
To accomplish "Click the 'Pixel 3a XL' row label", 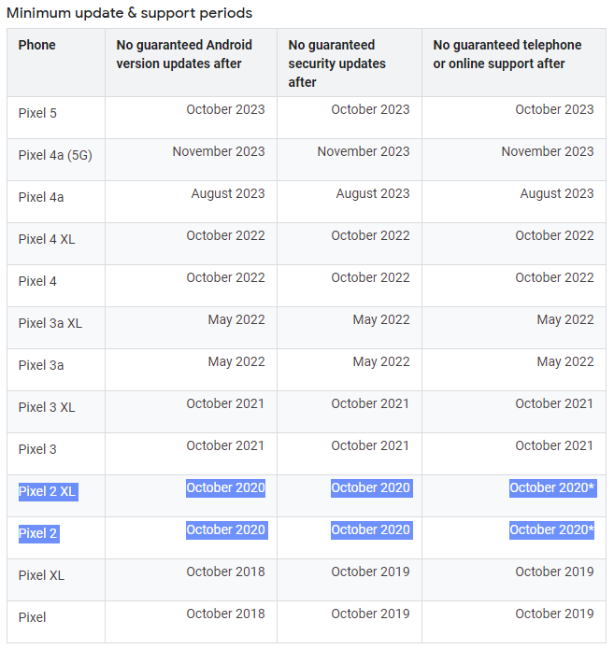I will (50, 323).
